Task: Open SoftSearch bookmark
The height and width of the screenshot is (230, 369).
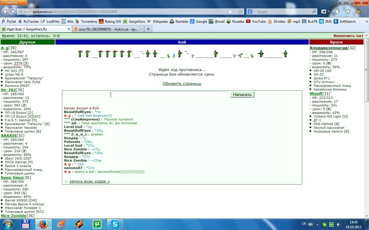Action: [344, 21]
